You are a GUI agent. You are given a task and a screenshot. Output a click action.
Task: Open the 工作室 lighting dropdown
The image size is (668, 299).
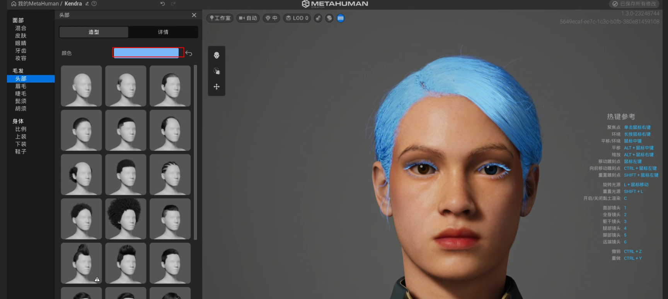[220, 18]
